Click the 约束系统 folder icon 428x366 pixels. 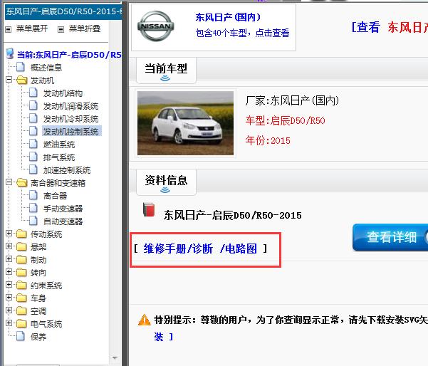click(x=22, y=286)
